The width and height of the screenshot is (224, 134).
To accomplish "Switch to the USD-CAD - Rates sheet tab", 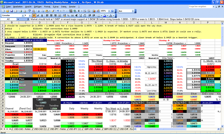I will pos(22,129).
